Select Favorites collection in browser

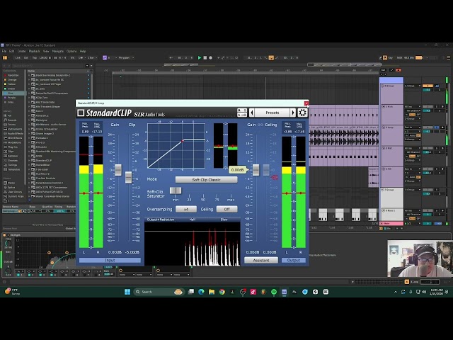coord(12,75)
